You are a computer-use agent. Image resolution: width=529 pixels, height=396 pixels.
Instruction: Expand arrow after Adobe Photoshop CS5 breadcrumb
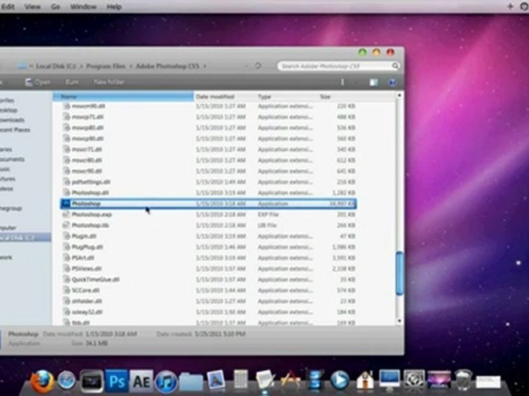[x=204, y=66]
